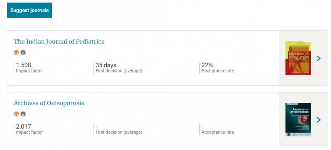This screenshot has height=150, width=331.
Task: Click Impact factor label under 1.508
Action: point(29,71)
